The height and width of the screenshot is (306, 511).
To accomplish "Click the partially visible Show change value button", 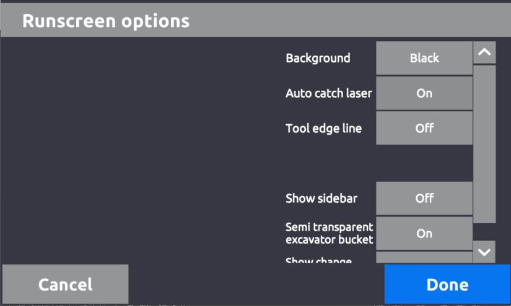I will [424, 258].
